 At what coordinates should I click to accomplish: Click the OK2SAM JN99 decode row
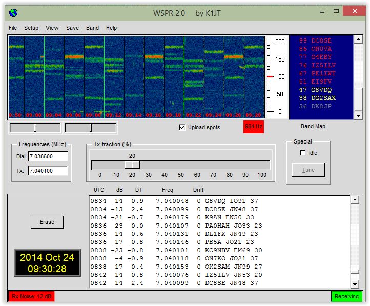point(176,267)
